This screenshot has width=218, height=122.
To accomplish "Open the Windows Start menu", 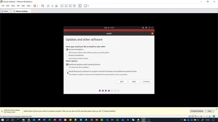I will (x=2, y=120).
